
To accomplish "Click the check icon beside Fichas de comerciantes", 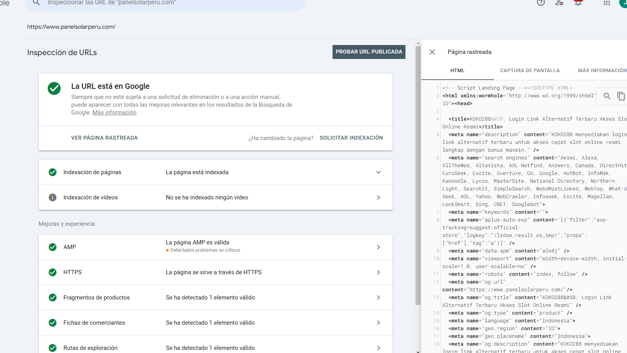I will point(53,323).
